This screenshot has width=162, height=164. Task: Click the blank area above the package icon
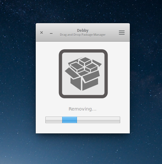pyautogui.click(x=83, y=45)
